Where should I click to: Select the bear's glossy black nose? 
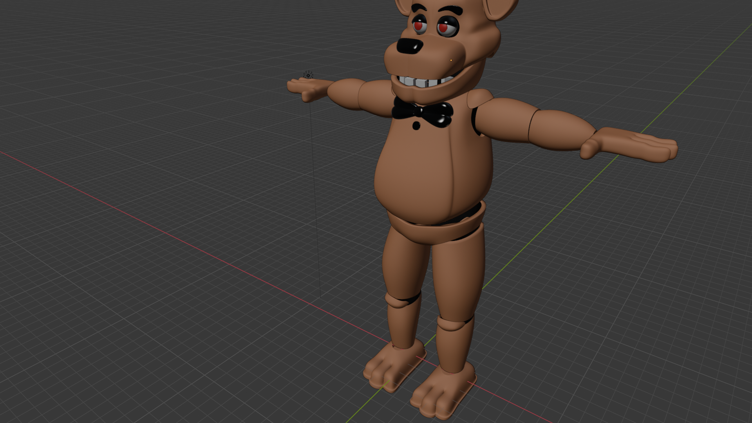click(409, 46)
